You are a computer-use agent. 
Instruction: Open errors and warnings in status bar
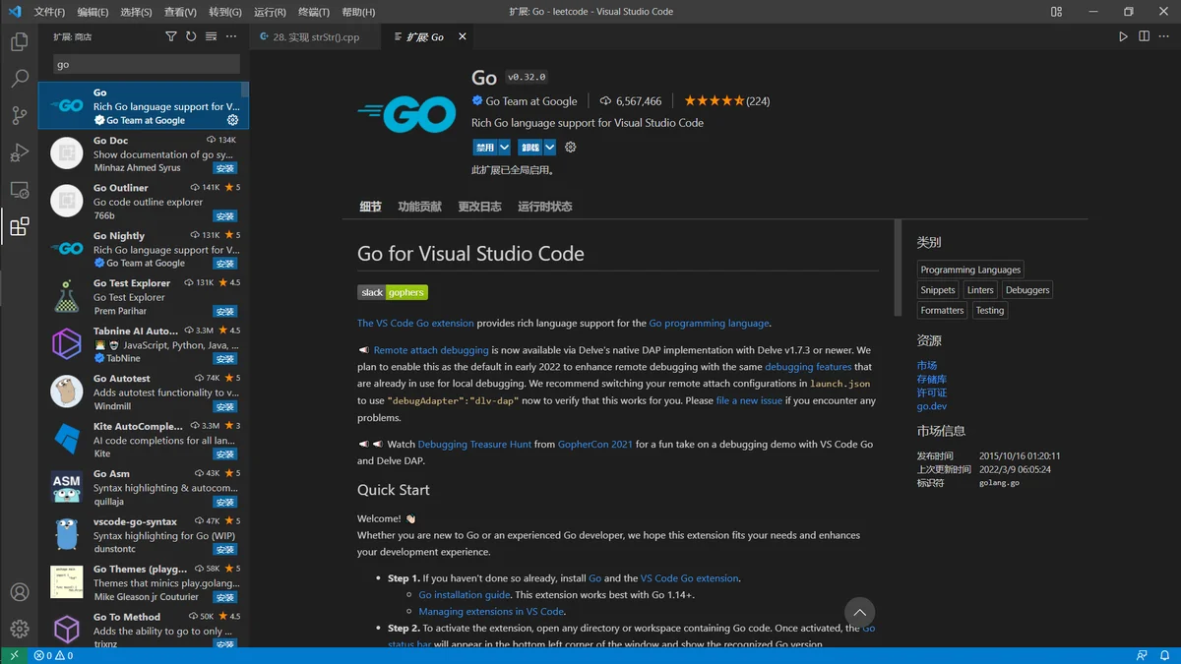pos(53,655)
